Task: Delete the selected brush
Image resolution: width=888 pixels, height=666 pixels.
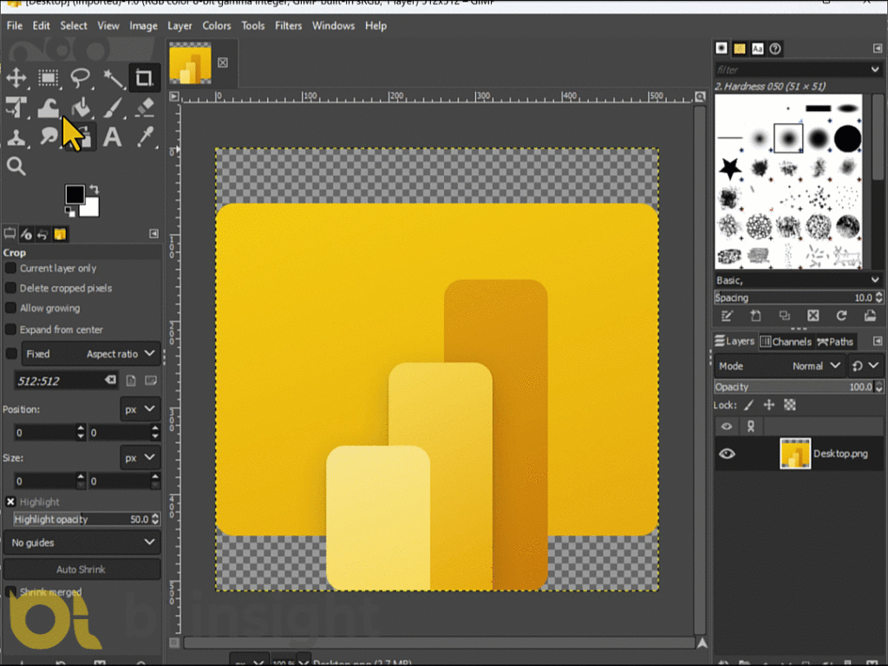Action: click(x=813, y=316)
